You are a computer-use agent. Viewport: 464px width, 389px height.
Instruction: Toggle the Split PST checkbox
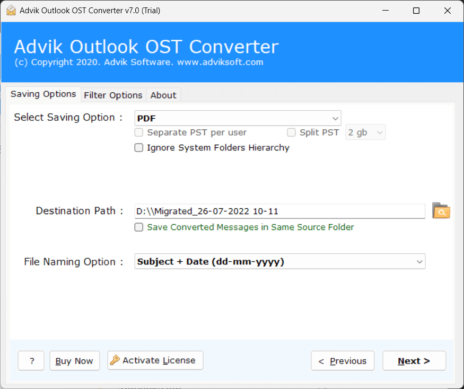(291, 132)
